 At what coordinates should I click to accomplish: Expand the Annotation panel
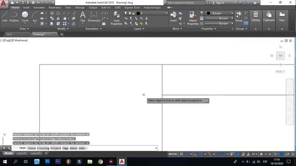click(x=93, y=29)
